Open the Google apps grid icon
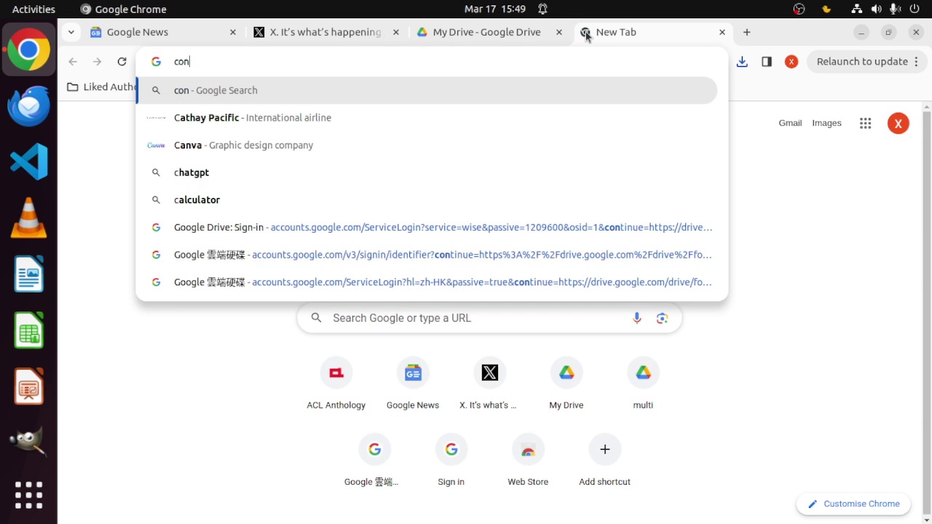Screen dimensions: 932x524 pos(865,124)
